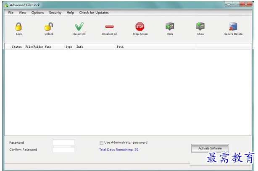This screenshot has height=171, width=258.
Task: Sort by the Type column header
Action: (x=69, y=47)
